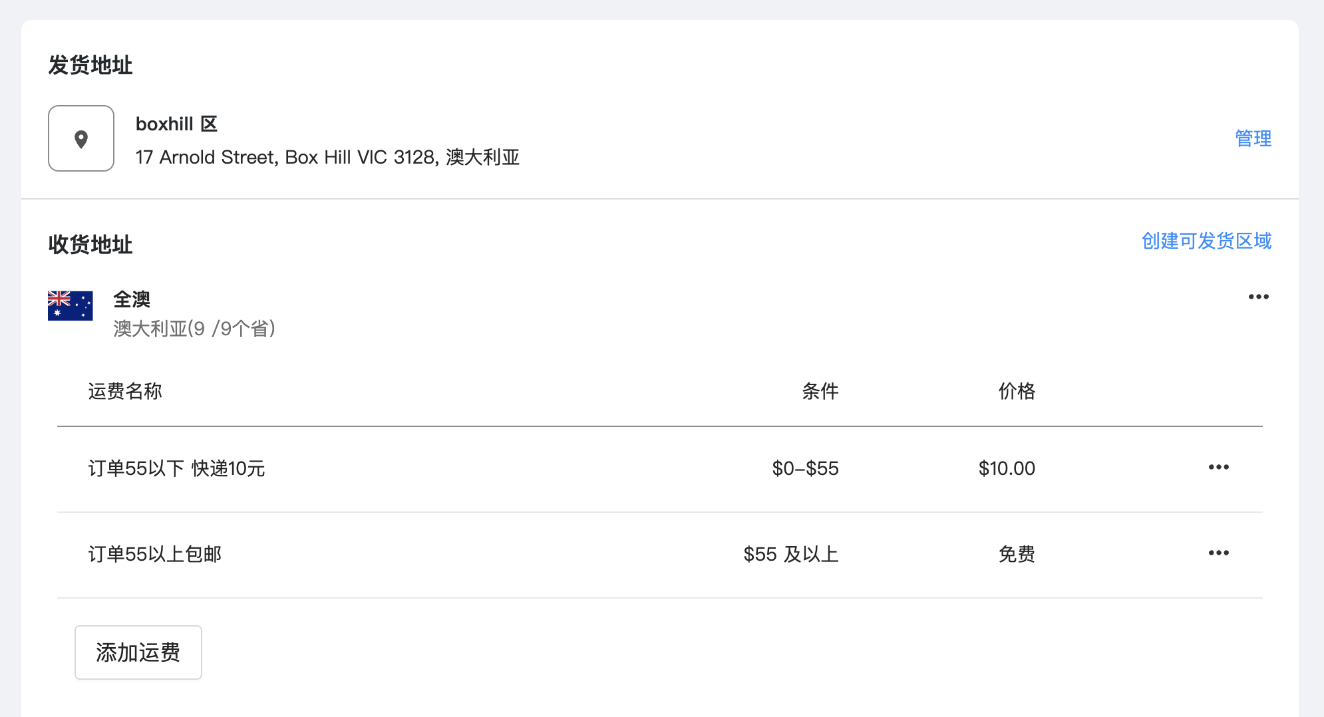Click the 17 Arnold Street address text
Image resolution: width=1324 pixels, height=717 pixels.
tap(327, 157)
